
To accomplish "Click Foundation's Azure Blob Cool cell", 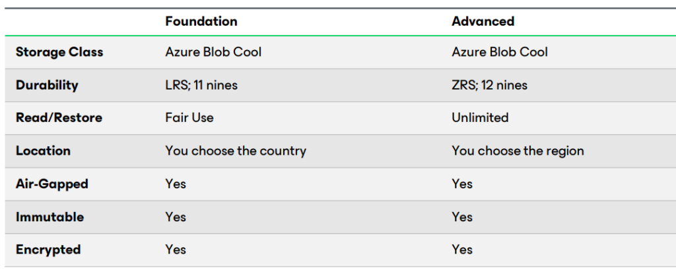I will pos(213,52).
